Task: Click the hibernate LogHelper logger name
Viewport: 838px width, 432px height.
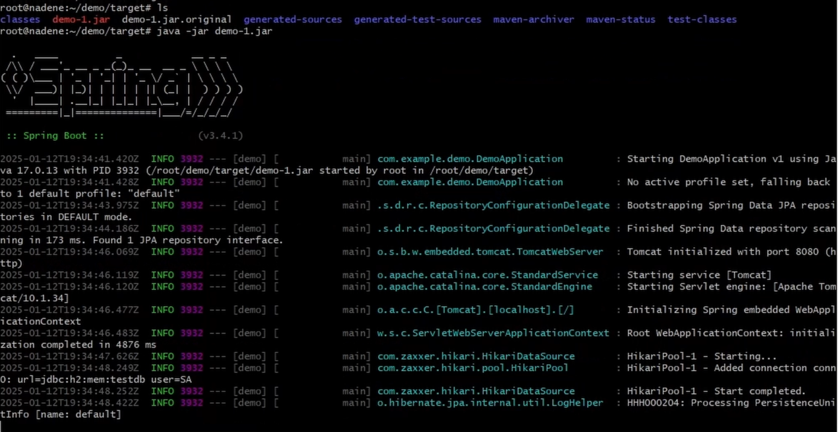Action: [490, 403]
